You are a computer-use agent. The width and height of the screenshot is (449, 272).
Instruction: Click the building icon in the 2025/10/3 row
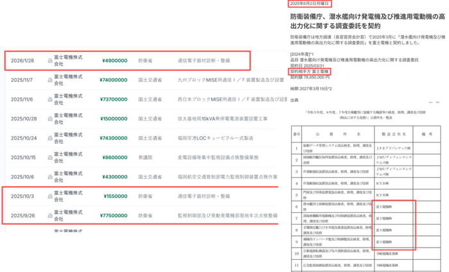pos(50,196)
